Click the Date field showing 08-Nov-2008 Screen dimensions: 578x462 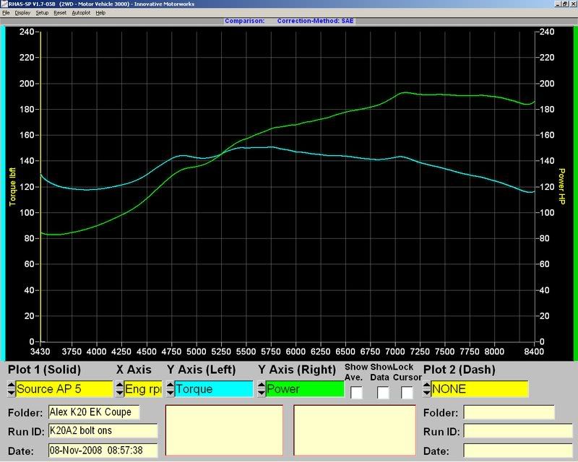103,450
